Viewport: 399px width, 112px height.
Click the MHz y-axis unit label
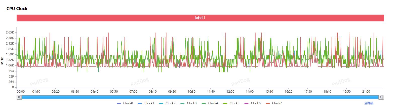coord(2,61)
